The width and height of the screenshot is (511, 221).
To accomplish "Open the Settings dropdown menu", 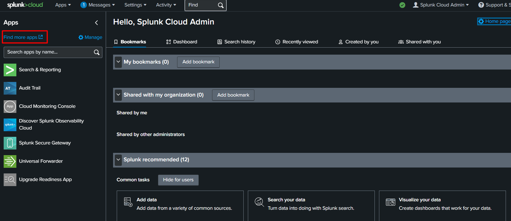I will pyautogui.click(x=135, y=5).
